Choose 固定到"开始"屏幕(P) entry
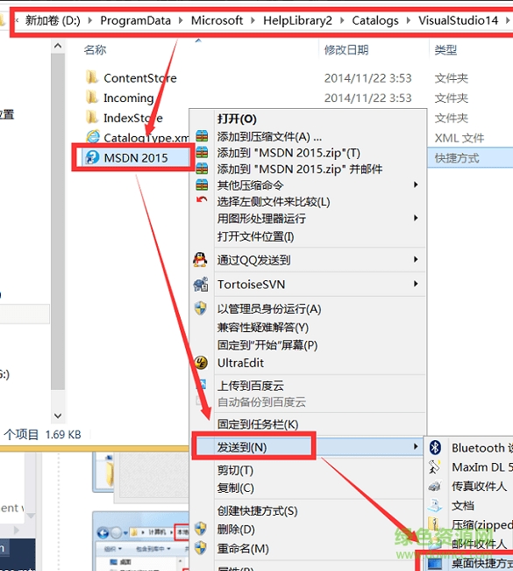Screen dimensions: 513x571 (x=267, y=344)
